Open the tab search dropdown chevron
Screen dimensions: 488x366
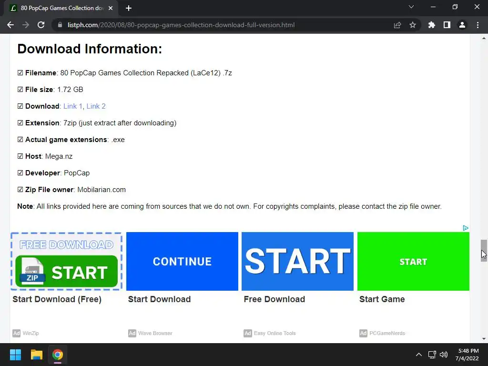pos(411,7)
